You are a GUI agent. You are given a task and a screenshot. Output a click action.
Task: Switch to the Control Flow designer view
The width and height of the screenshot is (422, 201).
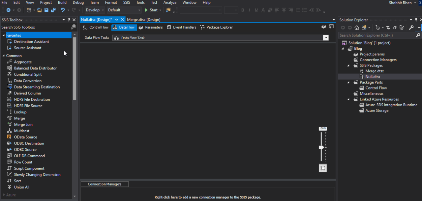96,27
